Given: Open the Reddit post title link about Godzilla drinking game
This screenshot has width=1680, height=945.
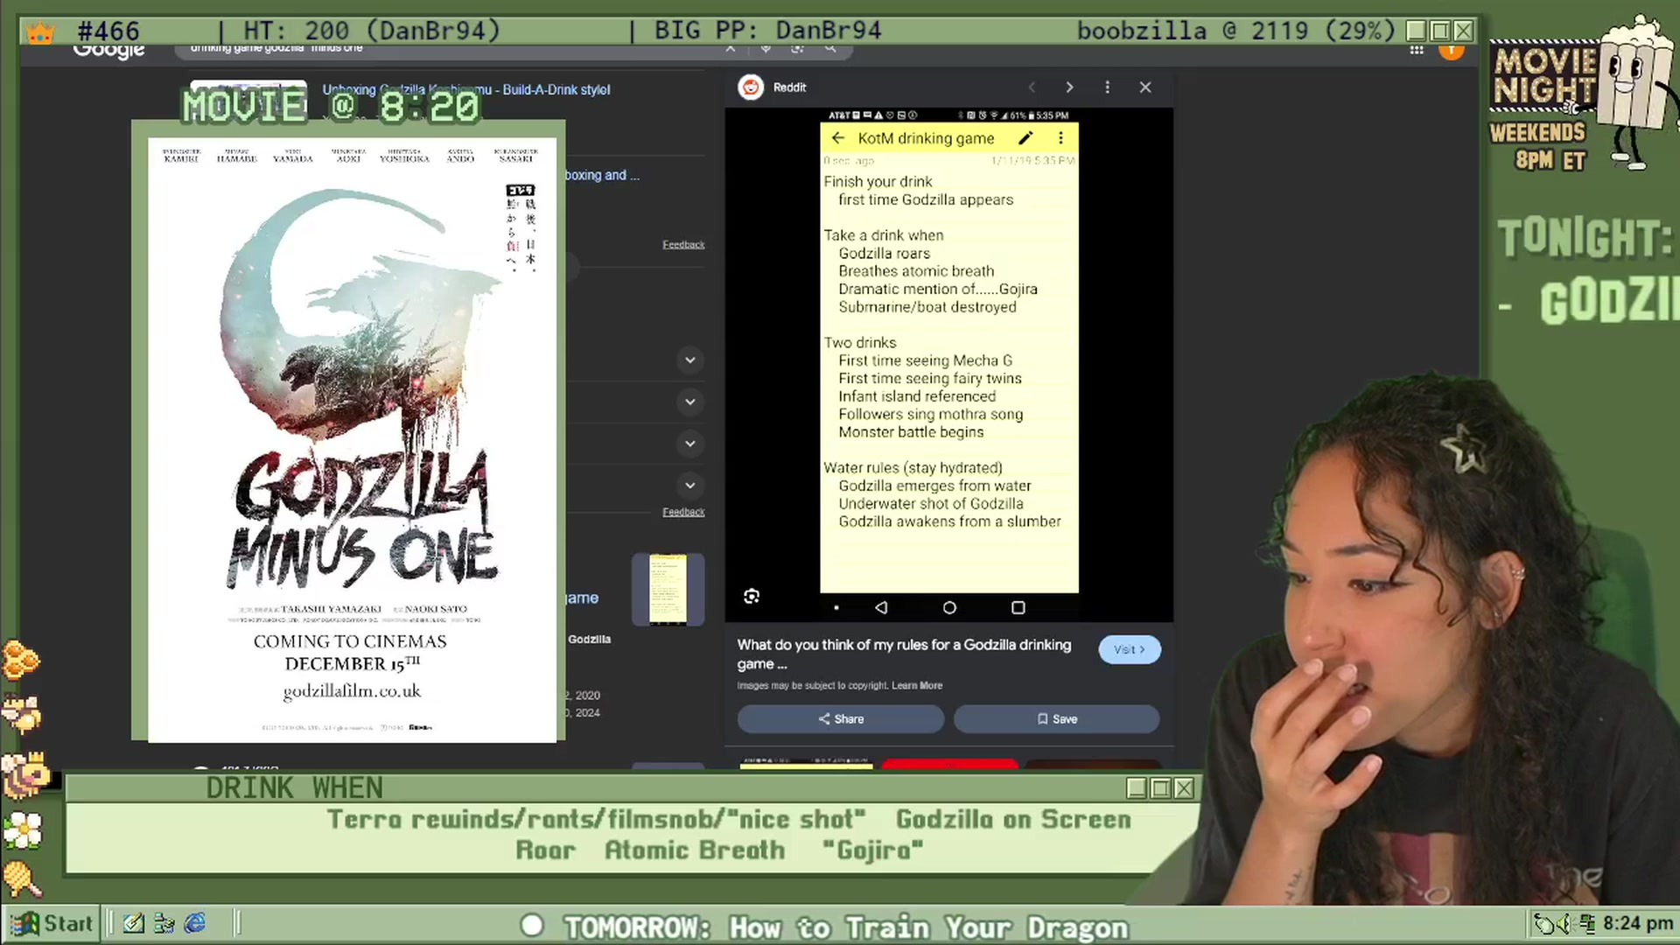Looking at the screenshot, I should tap(904, 654).
